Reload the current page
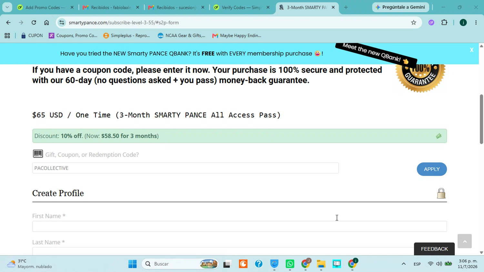 coord(34,23)
